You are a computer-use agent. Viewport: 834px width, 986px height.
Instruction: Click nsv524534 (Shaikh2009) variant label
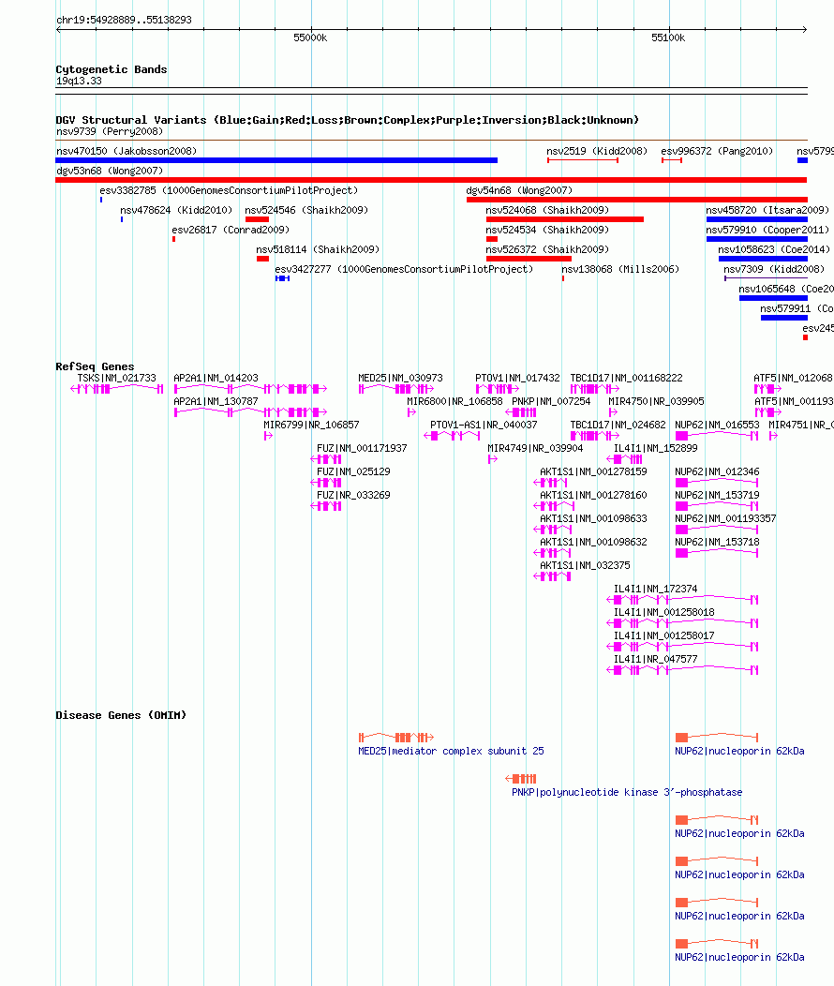[x=547, y=231]
